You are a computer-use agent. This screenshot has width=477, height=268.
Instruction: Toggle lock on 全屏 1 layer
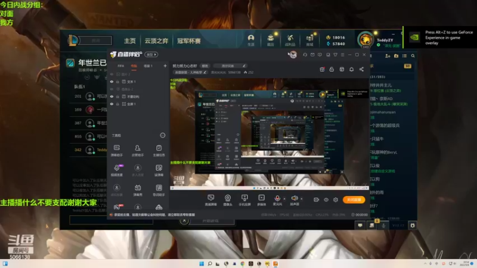pyautogui.click(x=117, y=104)
